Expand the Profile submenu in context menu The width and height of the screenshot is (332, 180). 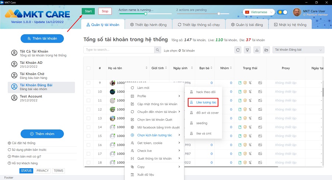155,96
